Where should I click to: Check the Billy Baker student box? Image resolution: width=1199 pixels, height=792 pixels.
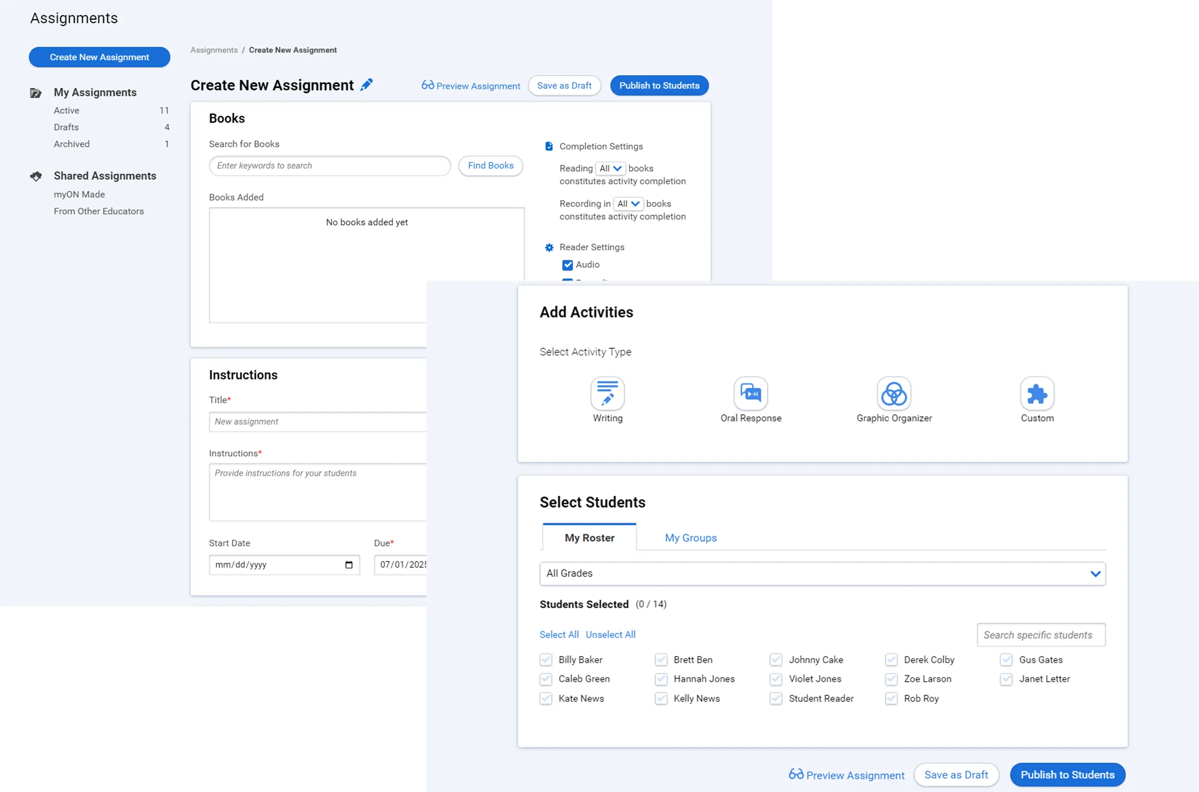[x=546, y=660]
